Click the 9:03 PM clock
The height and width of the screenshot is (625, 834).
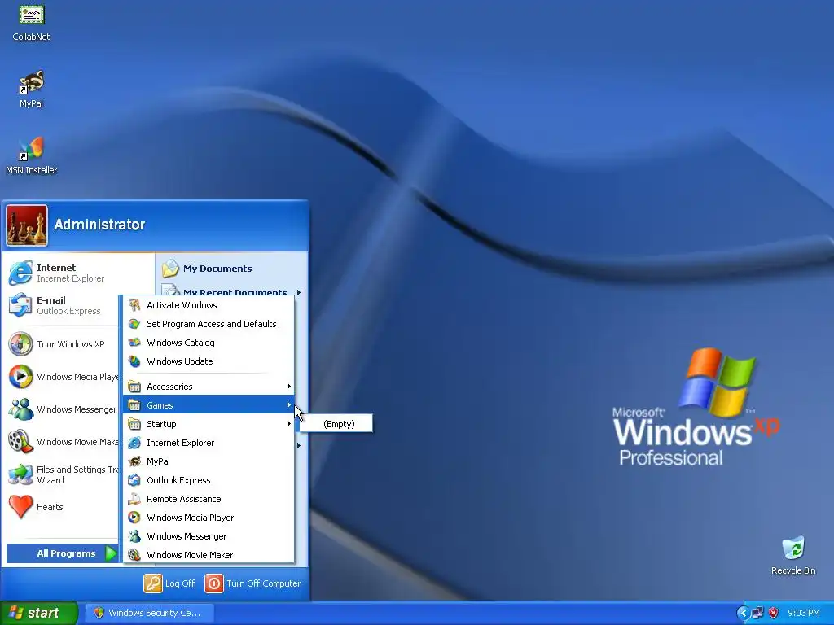[x=804, y=613]
